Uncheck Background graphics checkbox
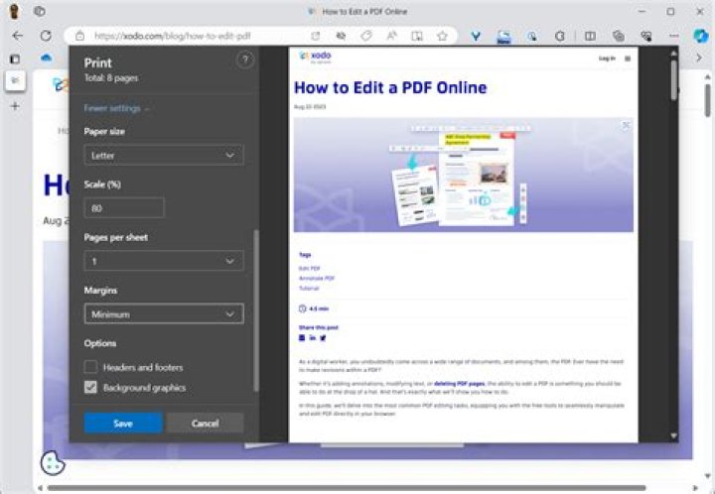This screenshot has width=715, height=494. [x=90, y=388]
